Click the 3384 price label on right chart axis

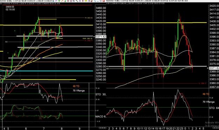[x=214, y=52]
